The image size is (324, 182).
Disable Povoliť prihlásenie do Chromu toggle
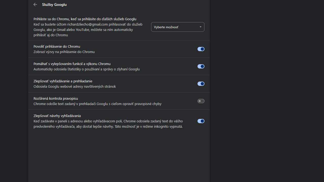[201, 49]
